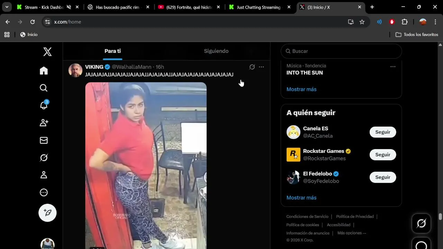Click the account avatar in the sidebar
This screenshot has width=443, height=249.
point(47,243)
